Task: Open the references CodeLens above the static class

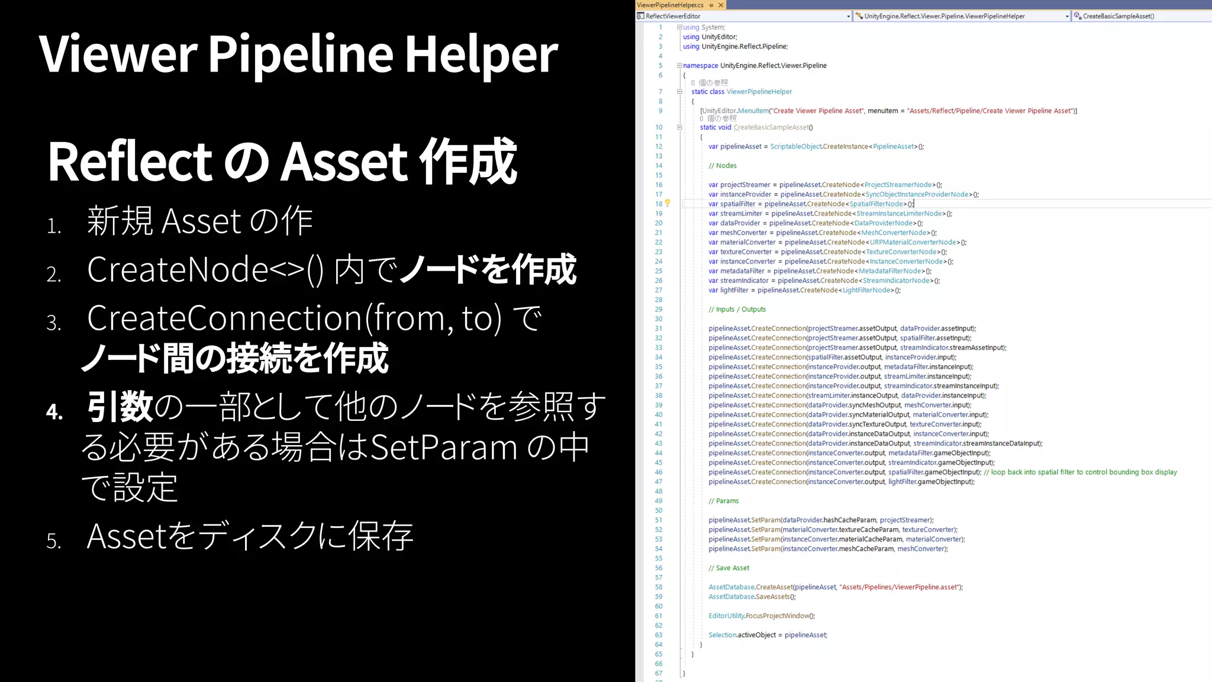Action: coord(710,83)
